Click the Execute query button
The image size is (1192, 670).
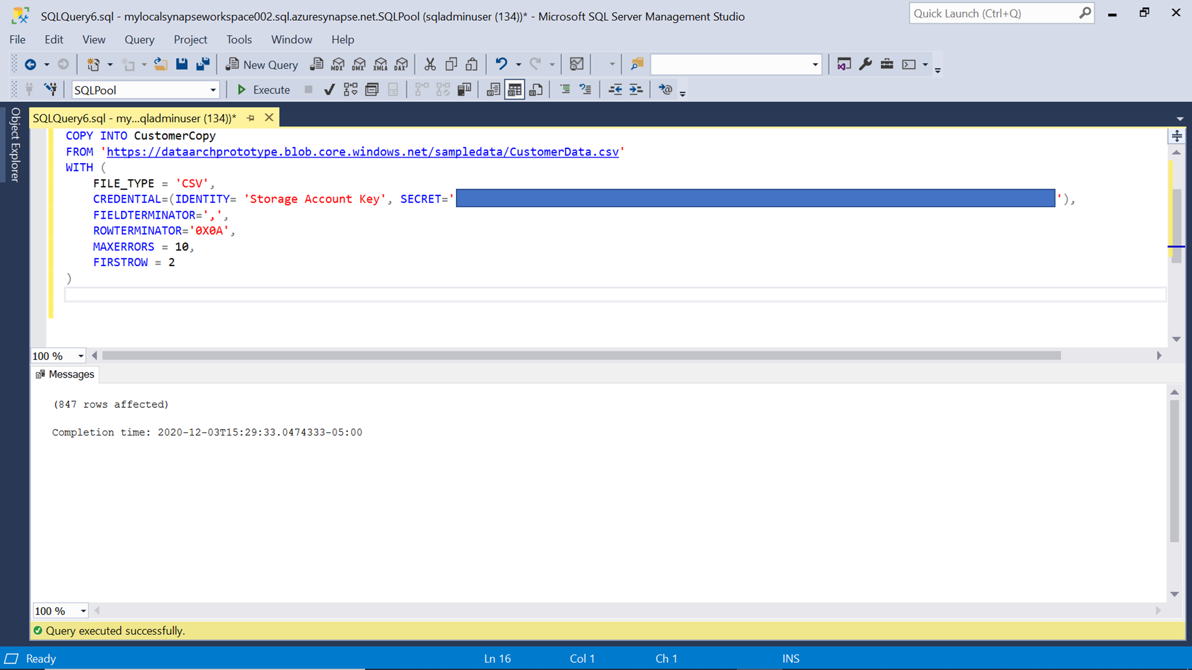263,90
